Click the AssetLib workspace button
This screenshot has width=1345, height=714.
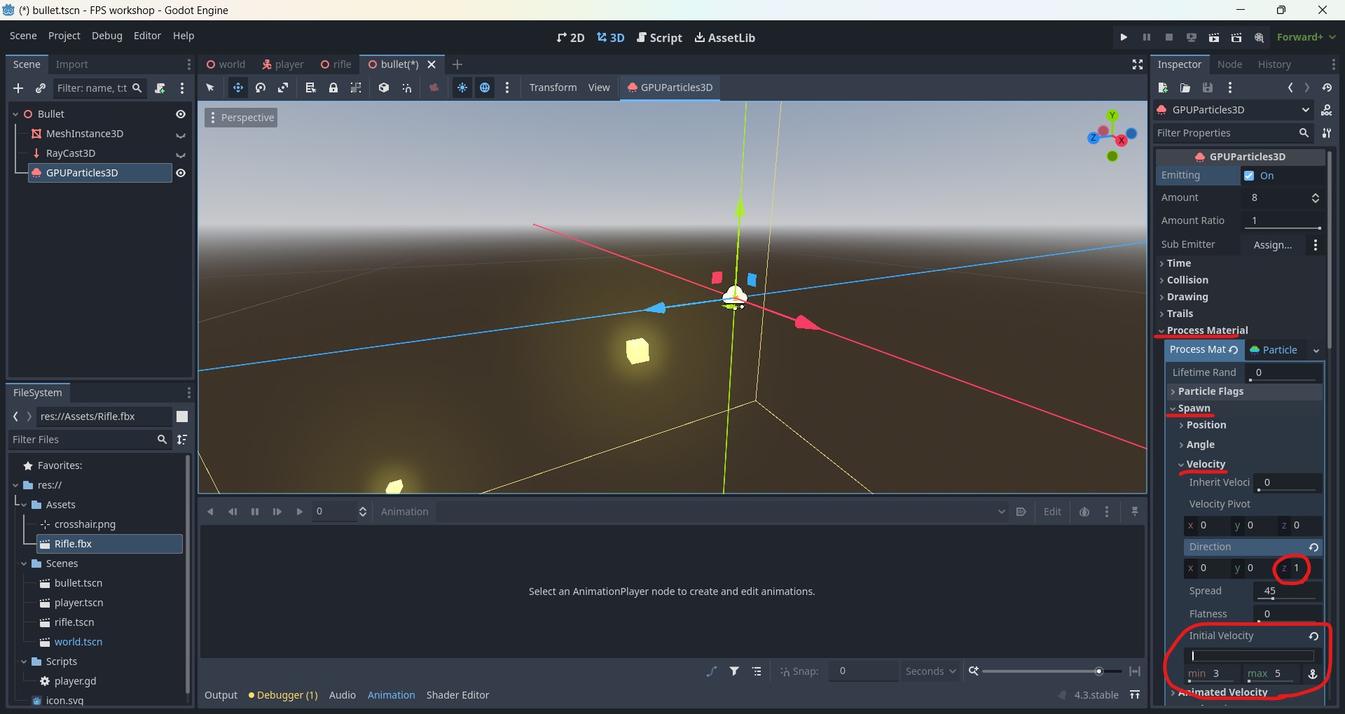724,38
